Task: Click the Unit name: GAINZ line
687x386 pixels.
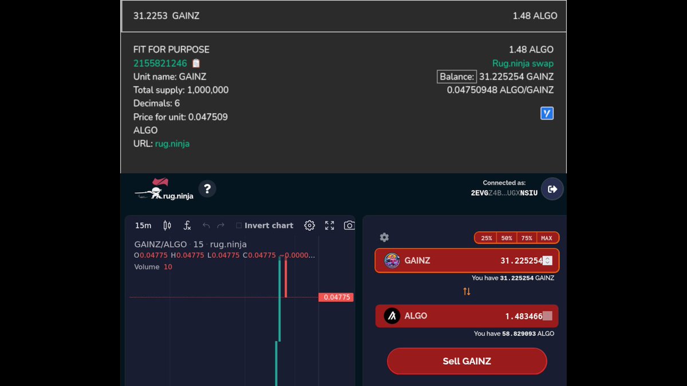Action: (170, 77)
